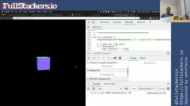Open the Chrome menu in the menu bar
Viewport: 190px width, 106px height.
pyautogui.click(x=7, y=12)
